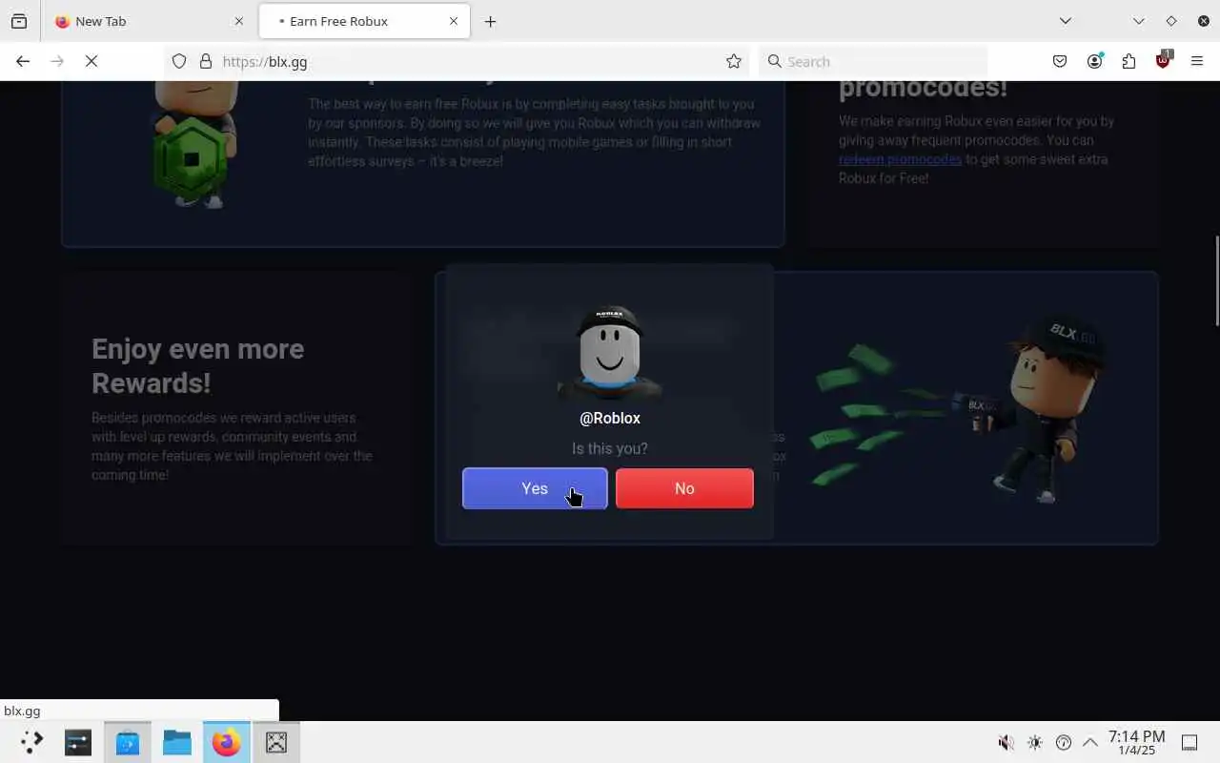This screenshot has width=1220, height=763.
Task: Open the Firefox account icon
Action: (x=1094, y=61)
